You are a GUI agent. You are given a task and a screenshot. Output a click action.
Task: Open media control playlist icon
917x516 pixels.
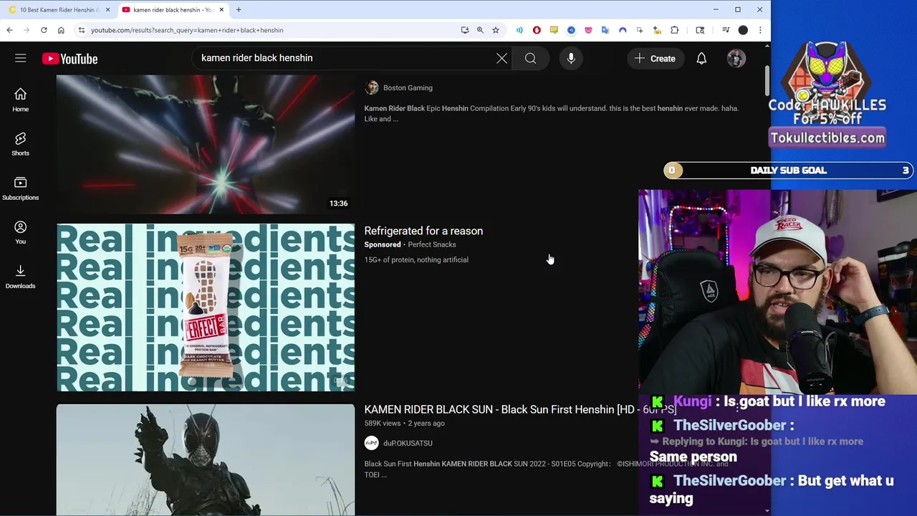[726, 30]
